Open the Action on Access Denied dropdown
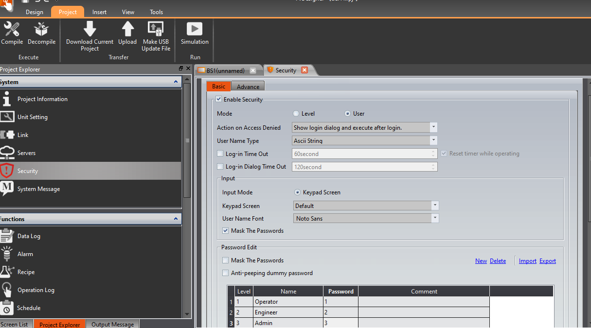This screenshot has width=591, height=328. click(433, 128)
